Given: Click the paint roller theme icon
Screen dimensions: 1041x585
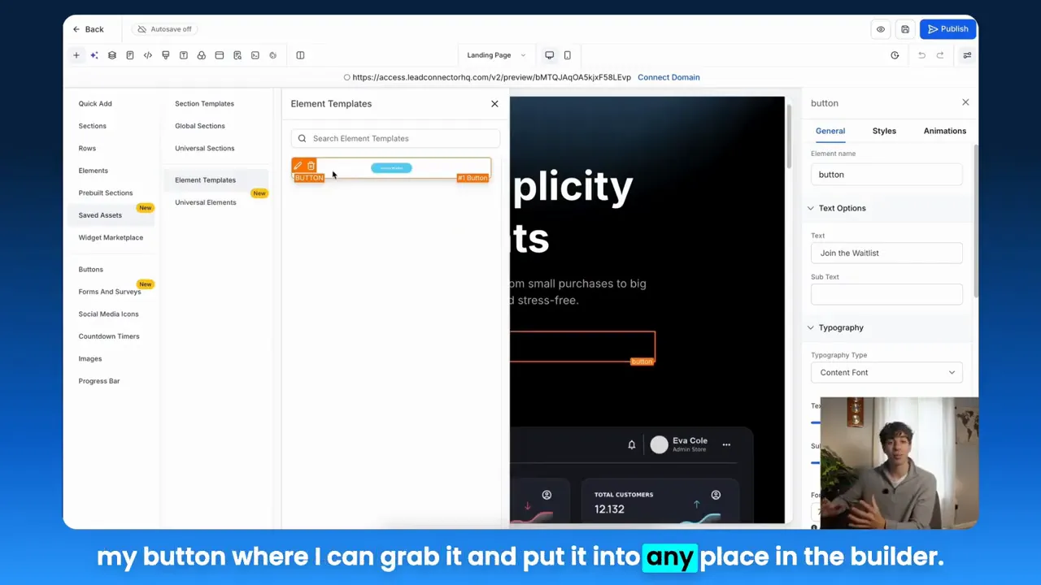Looking at the screenshot, I should [166, 55].
